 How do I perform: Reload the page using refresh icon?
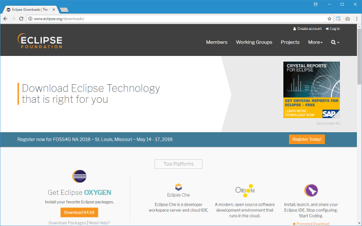[21, 19]
